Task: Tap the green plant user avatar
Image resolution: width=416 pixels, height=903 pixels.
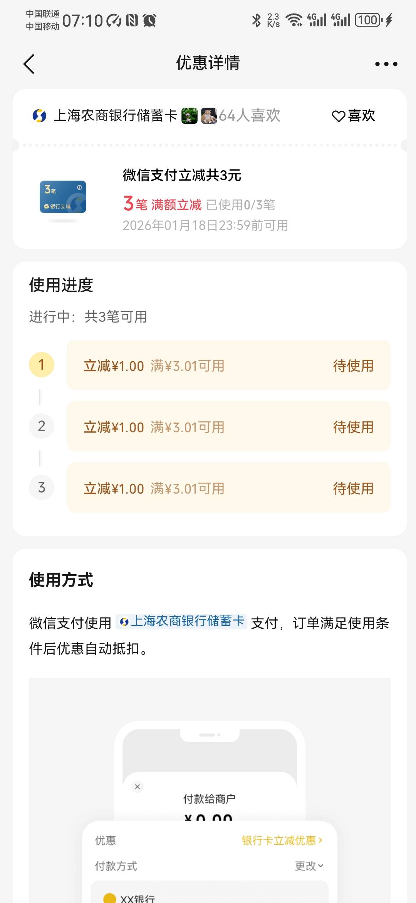Action: click(x=189, y=115)
